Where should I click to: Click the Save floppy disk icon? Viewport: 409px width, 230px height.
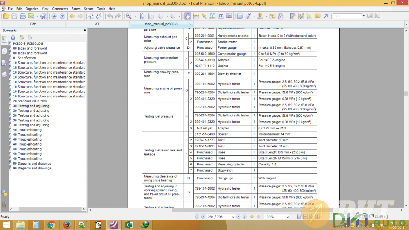click(x=14, y=16)
